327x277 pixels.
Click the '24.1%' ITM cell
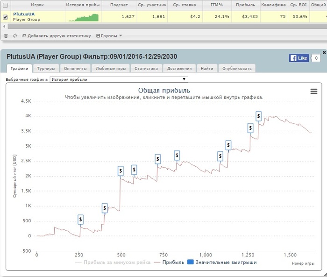217,17
